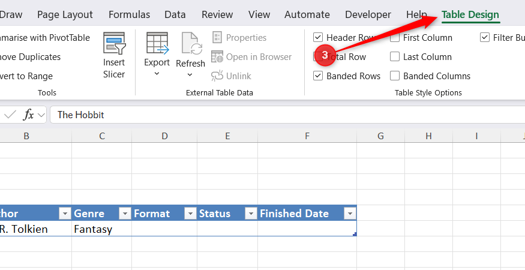Click the fx insert function icon
The width and height of the screenshot is (525, 270).
pos(28,115)
